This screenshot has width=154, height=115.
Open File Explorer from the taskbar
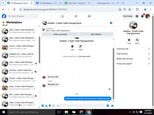click(x=67, y=112)
